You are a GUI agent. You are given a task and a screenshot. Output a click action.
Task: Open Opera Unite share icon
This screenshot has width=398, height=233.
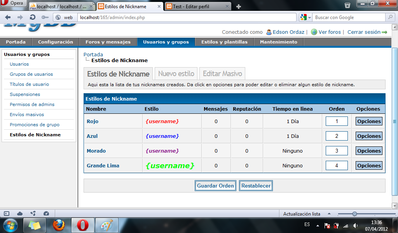coord(33,214)
